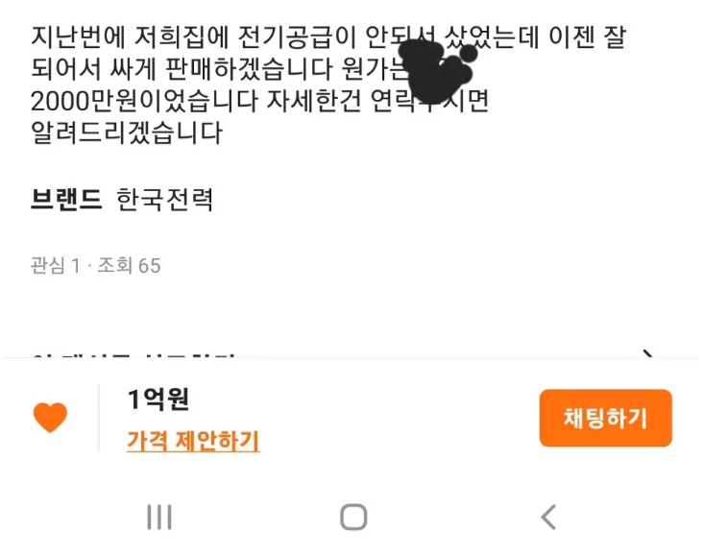
Task: Click the 자세한건 text in the description
Action: [x=314, y=101]
